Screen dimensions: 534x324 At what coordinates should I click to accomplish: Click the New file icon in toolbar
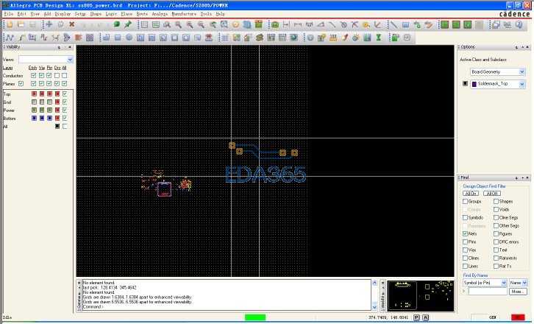[x=10, y=24]
